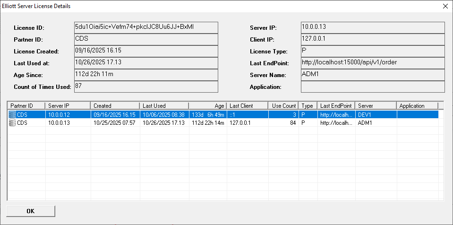Sort list by Partner ID column header
Screen dimensions: 453x225
coord(26,106)
